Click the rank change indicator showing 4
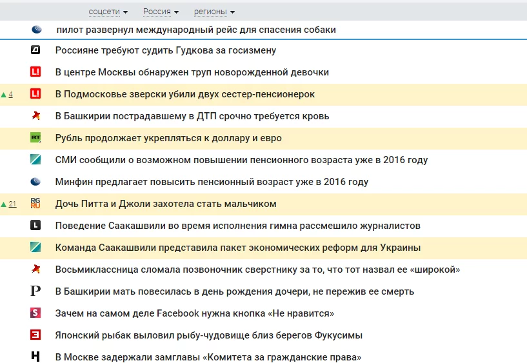The image size is (527, 363). [x=8, y=95]
